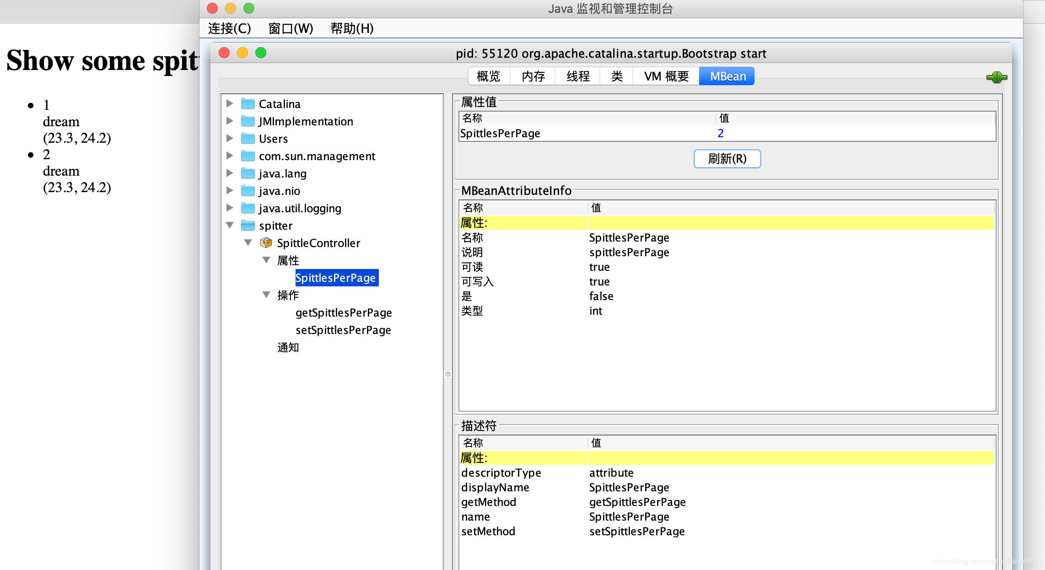Collapse the 操作 operations node
The height and width of the screenshot is (570, 1045).
(x=266, y=295)
